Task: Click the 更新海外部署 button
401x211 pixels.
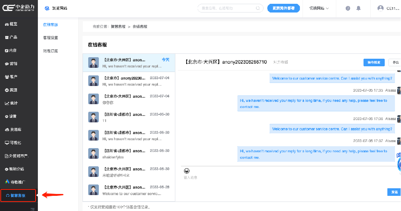Action: click(x=283, y=8)
